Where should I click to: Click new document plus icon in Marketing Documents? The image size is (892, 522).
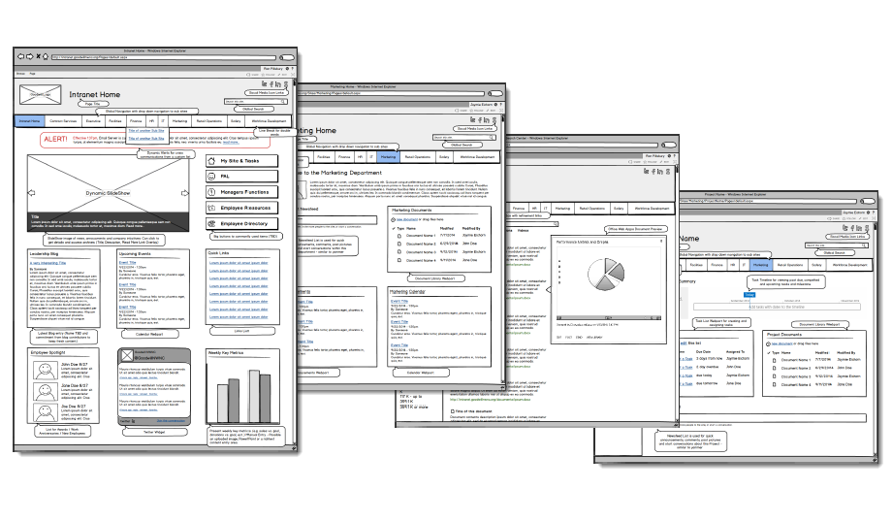point(393,219)
